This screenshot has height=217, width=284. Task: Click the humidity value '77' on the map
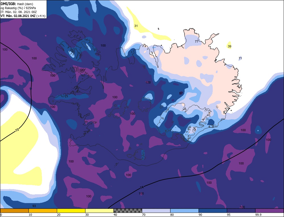pos(197,41)
